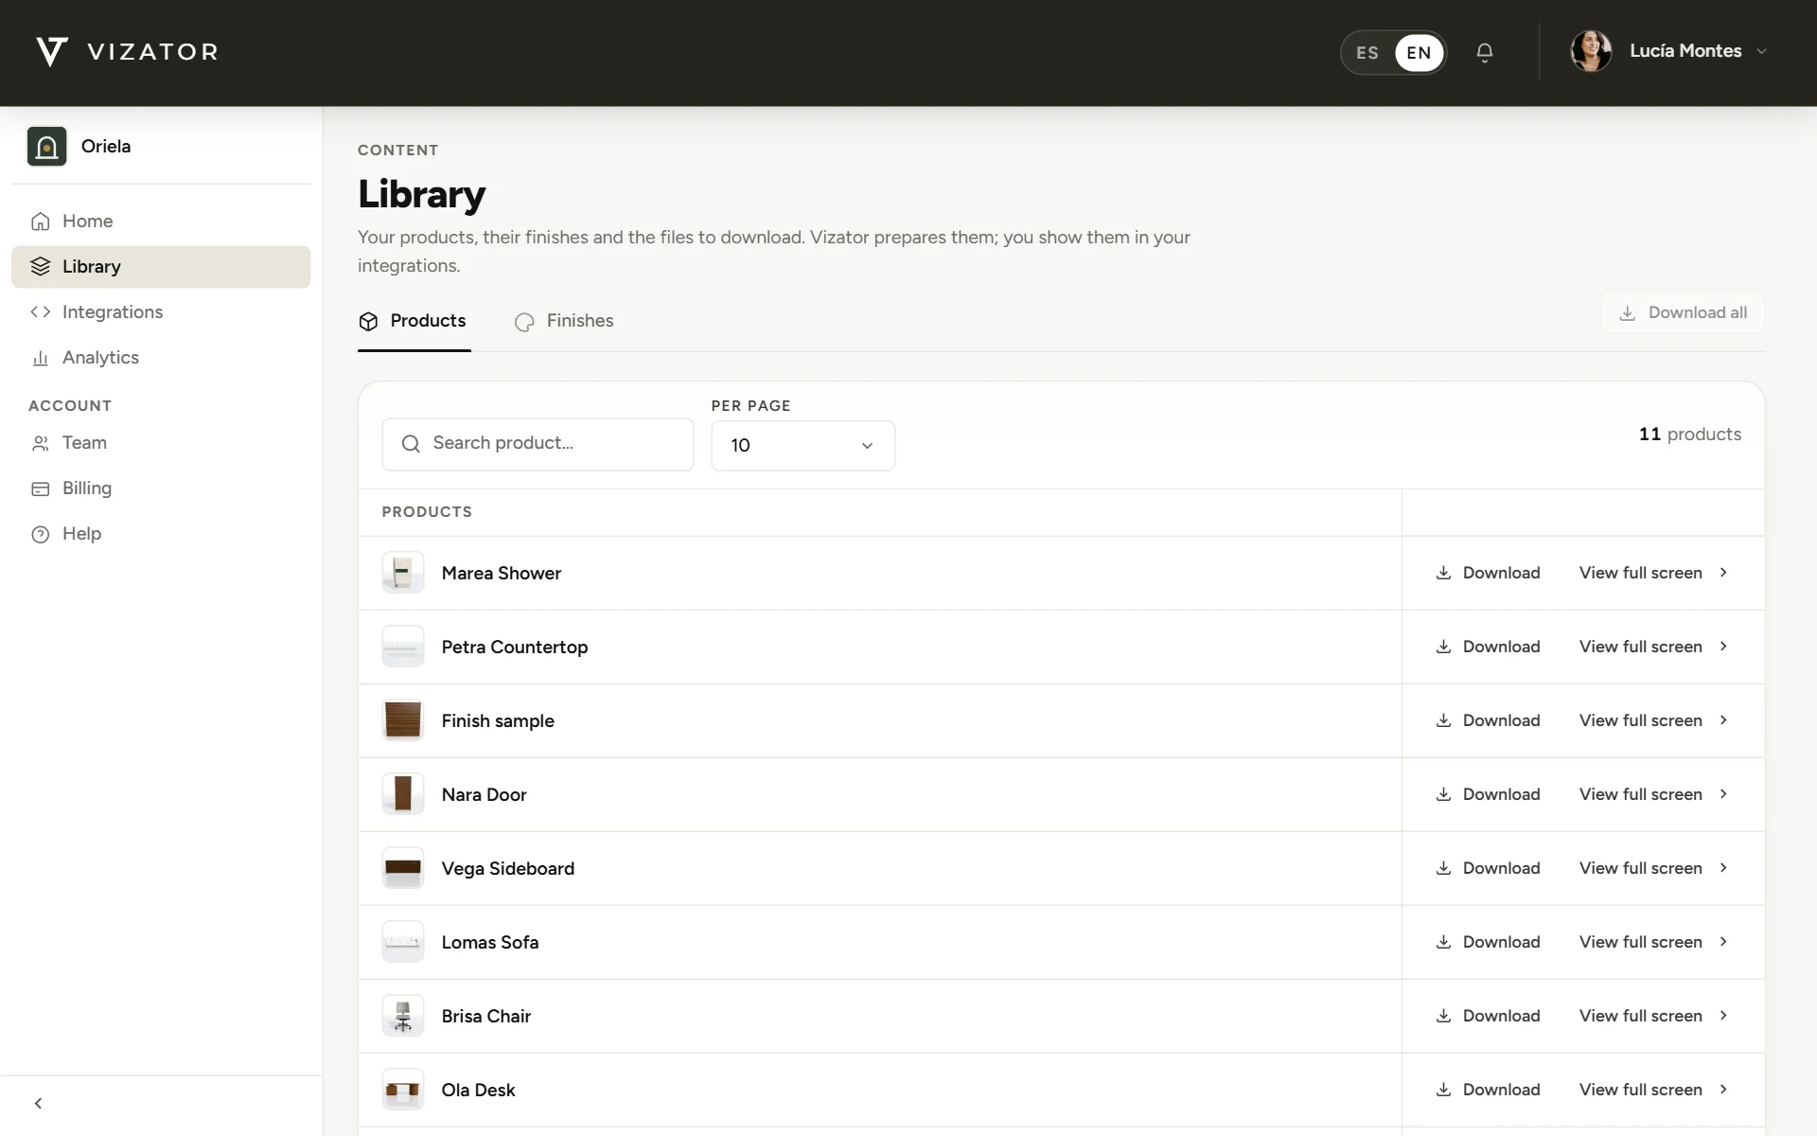Click the Finishes tab palette icon

pyautogui.click(x=524, y=322)
